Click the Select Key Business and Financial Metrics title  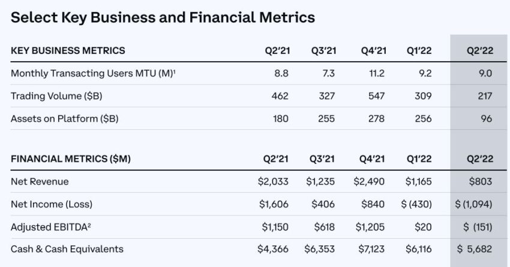pyautogui.click(x=163, y=17)
